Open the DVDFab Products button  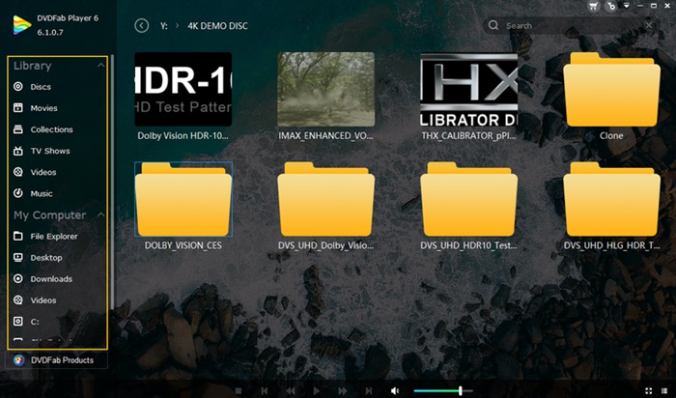coord(56,360)
